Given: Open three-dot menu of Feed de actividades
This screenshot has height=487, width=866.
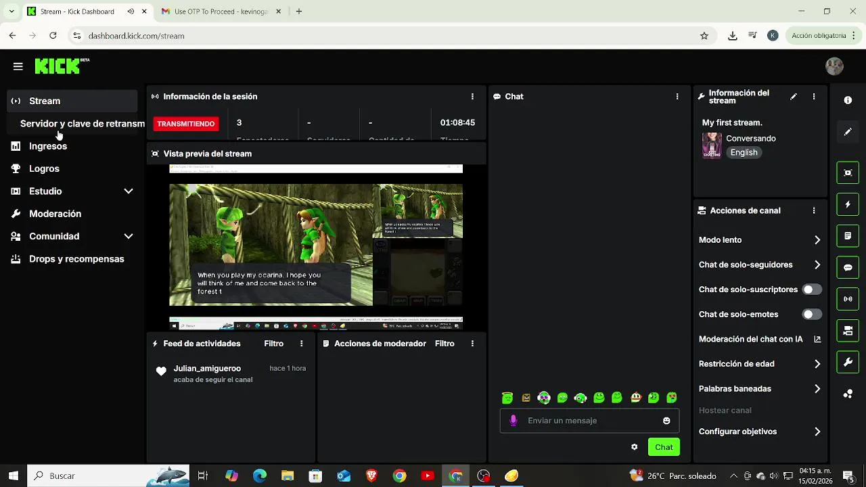Looking at the screenshot, I should click(302, 344).
